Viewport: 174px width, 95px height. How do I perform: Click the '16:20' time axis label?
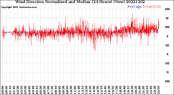pyautogui.click(x=109, y=90)
